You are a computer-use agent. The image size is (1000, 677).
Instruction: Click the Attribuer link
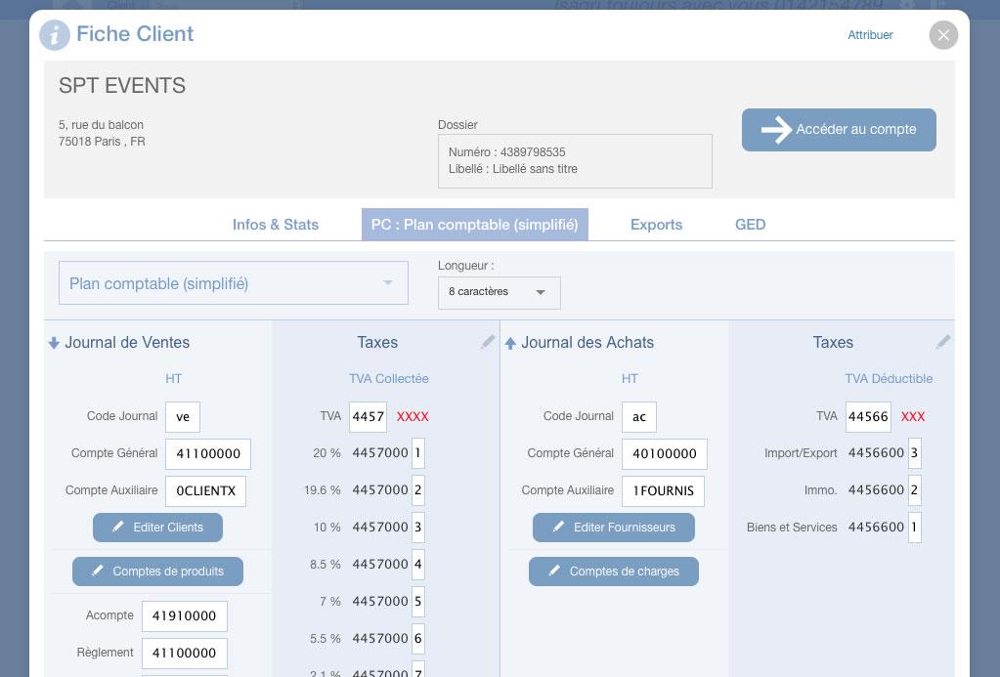tap(870, 35)
